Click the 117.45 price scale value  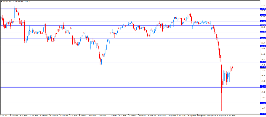click(263, 97)
